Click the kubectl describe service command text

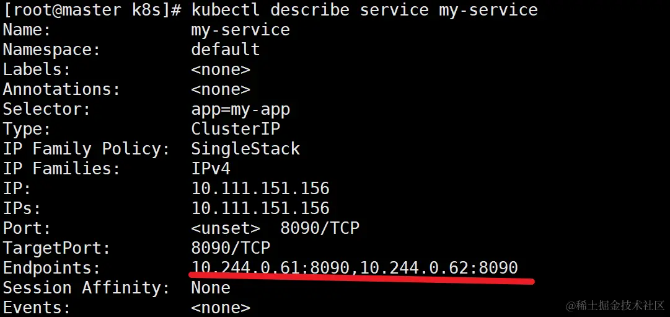[364, 10]
